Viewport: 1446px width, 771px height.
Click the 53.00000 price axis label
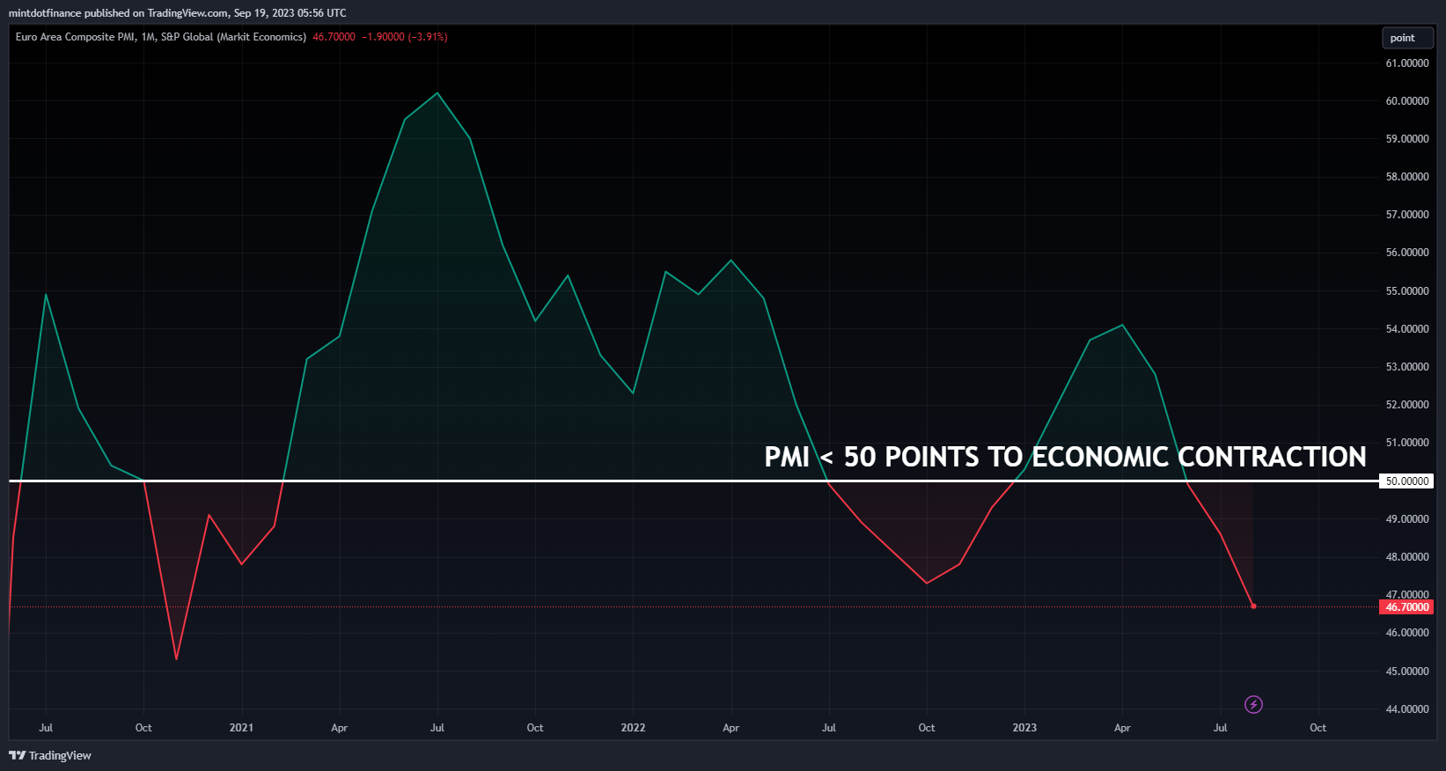click(1407, 367)
